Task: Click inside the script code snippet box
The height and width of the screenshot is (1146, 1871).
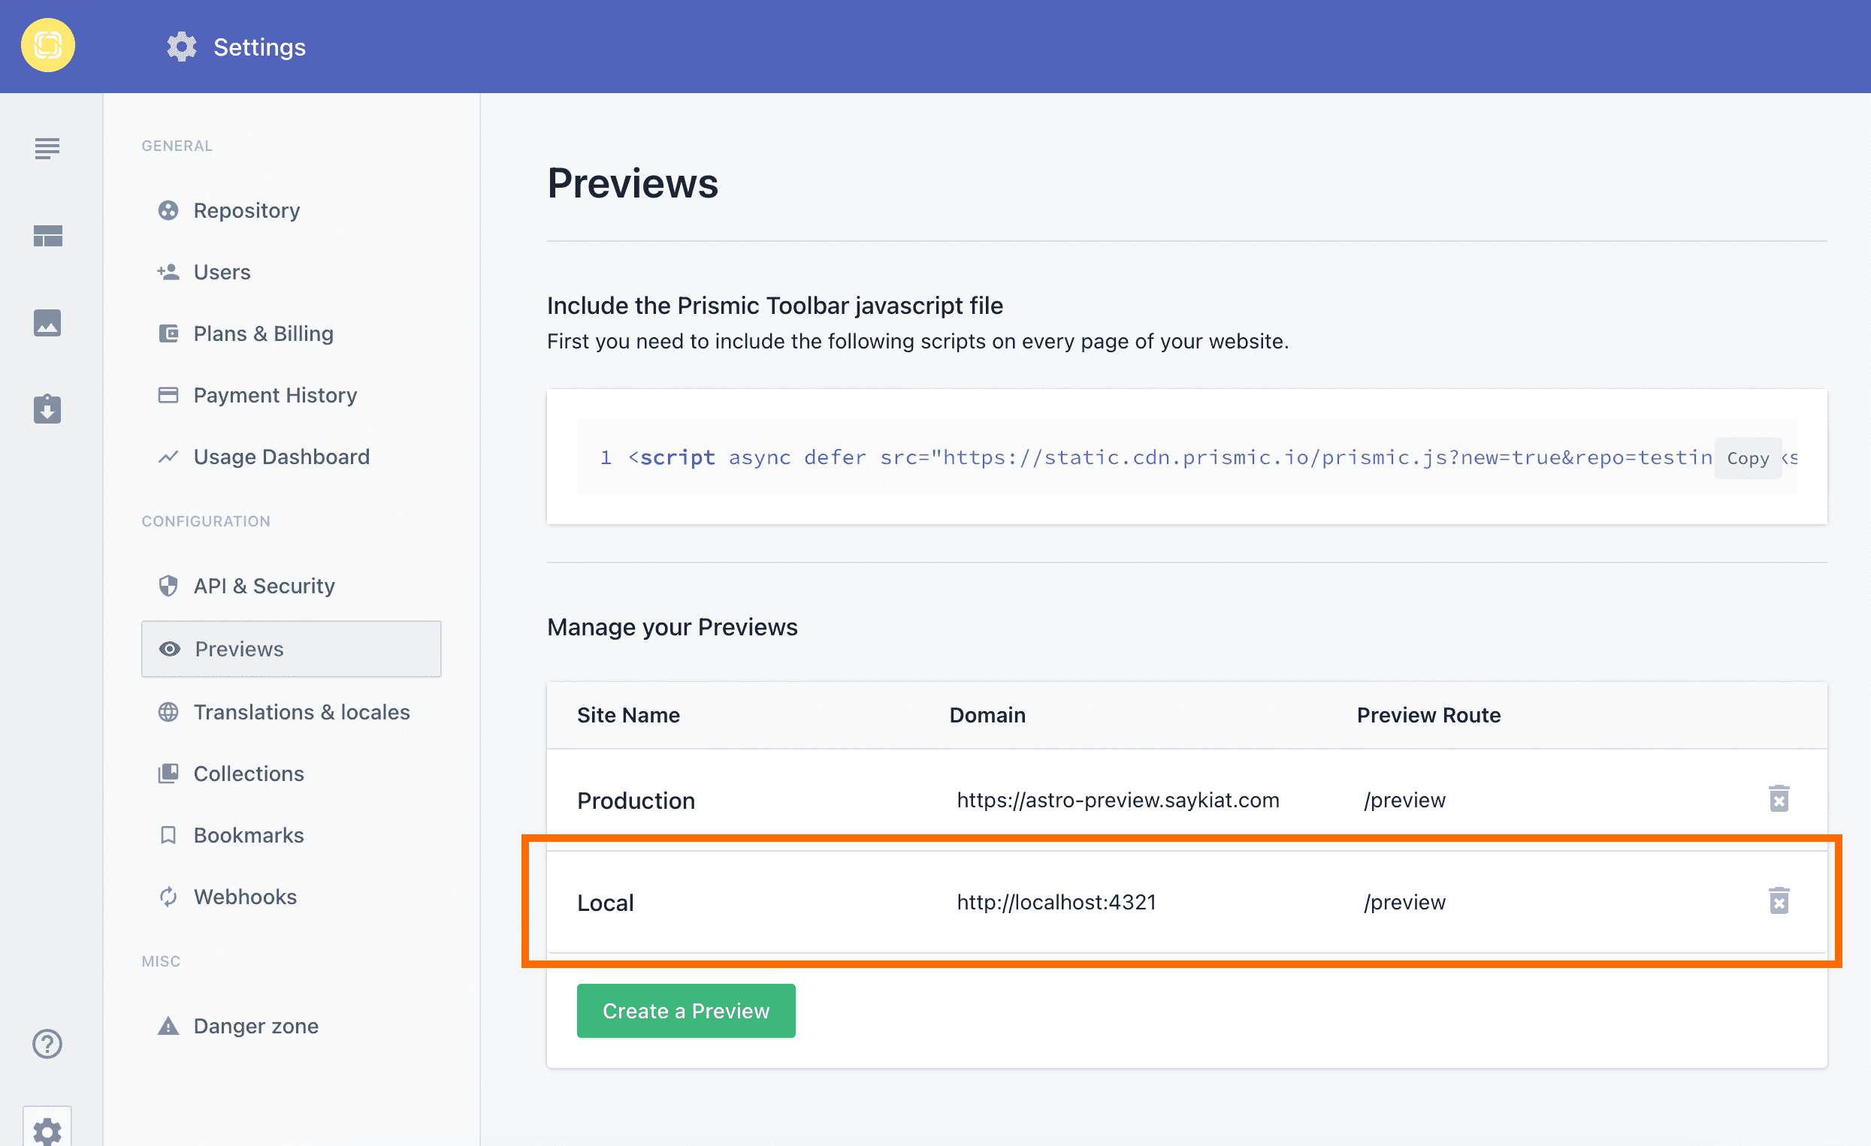Action: pos(1139,457)
